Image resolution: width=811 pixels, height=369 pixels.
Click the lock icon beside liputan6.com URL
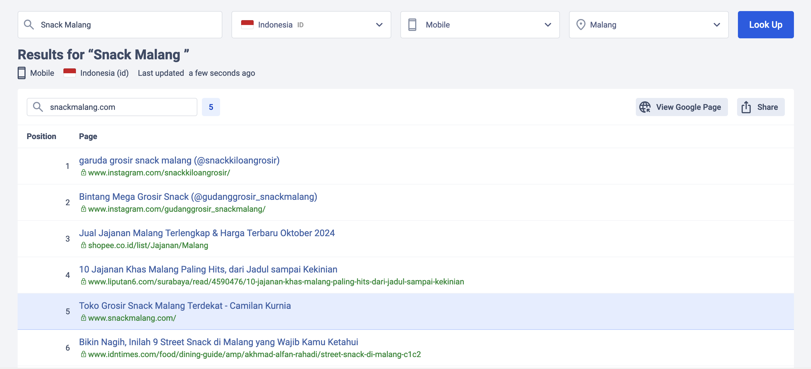[x=83, y=281]
